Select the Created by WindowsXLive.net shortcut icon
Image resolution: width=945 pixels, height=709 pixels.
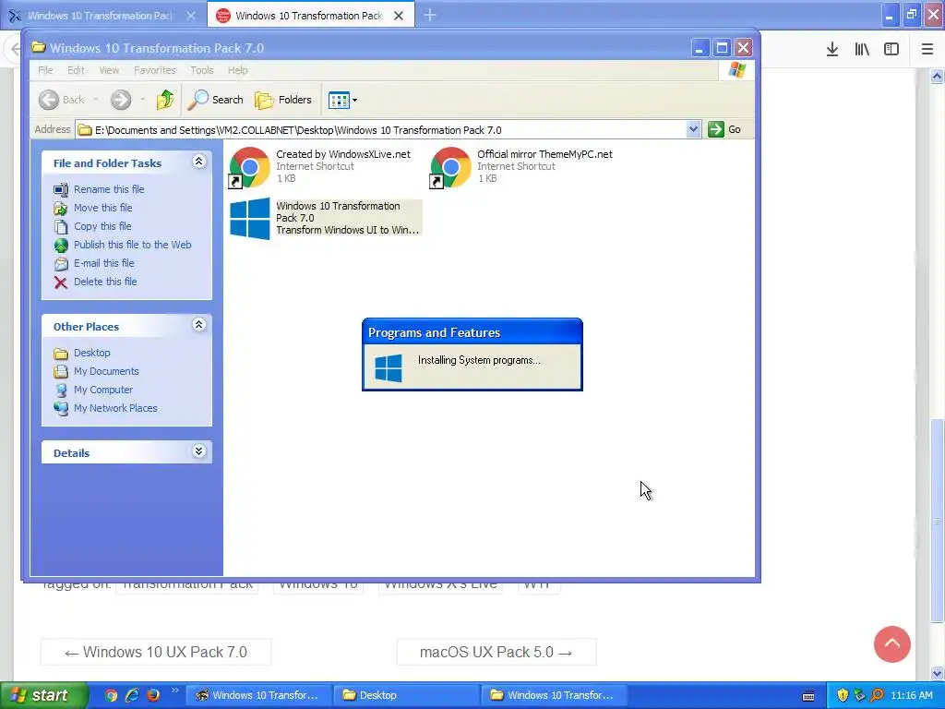click(x=249, y=167)
